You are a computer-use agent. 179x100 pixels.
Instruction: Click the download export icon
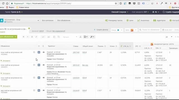point(80,37)
